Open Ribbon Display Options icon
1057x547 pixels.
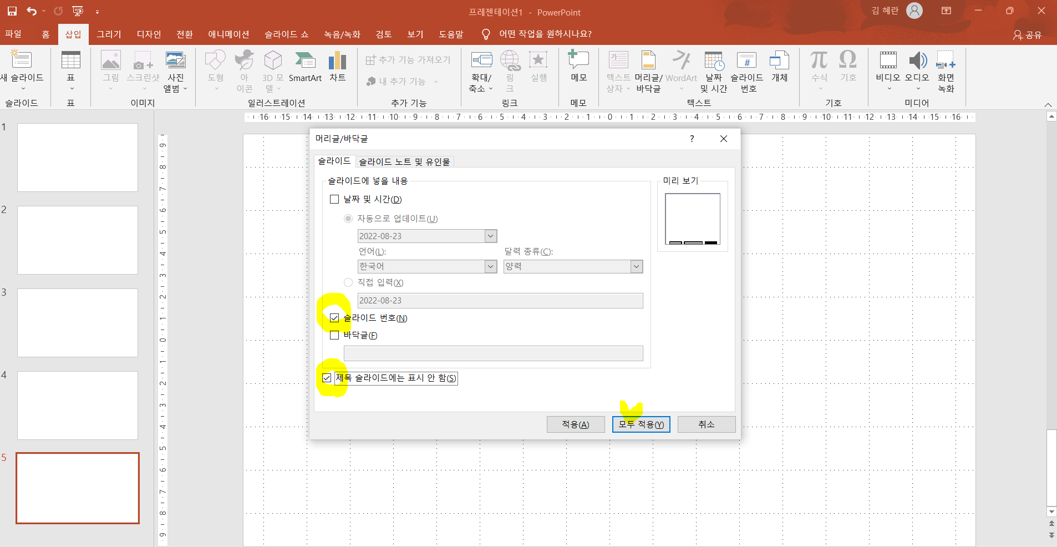coord(947,11)
